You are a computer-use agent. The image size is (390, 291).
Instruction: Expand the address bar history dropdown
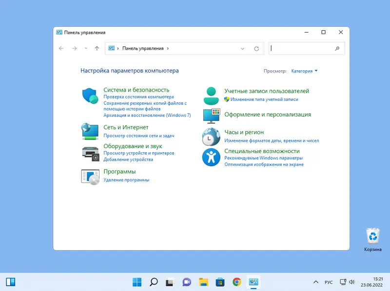pos(243,49)
